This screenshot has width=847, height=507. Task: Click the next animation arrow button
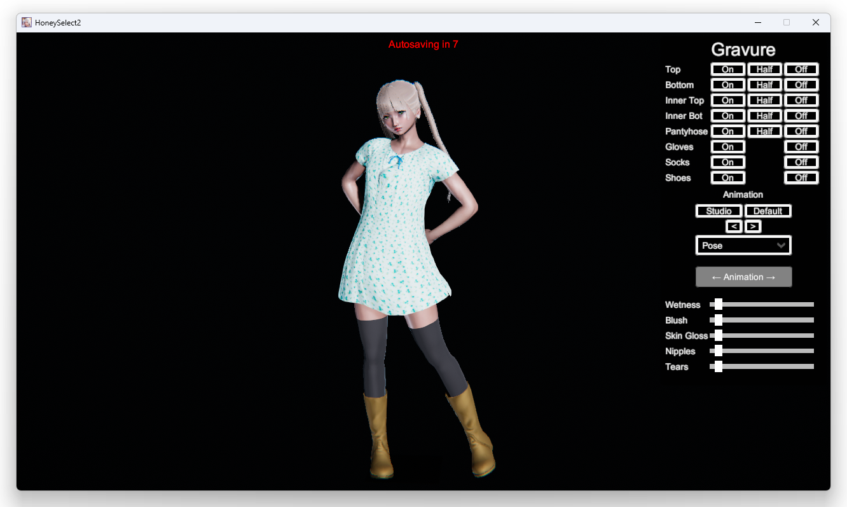click(x=753, y=226)
